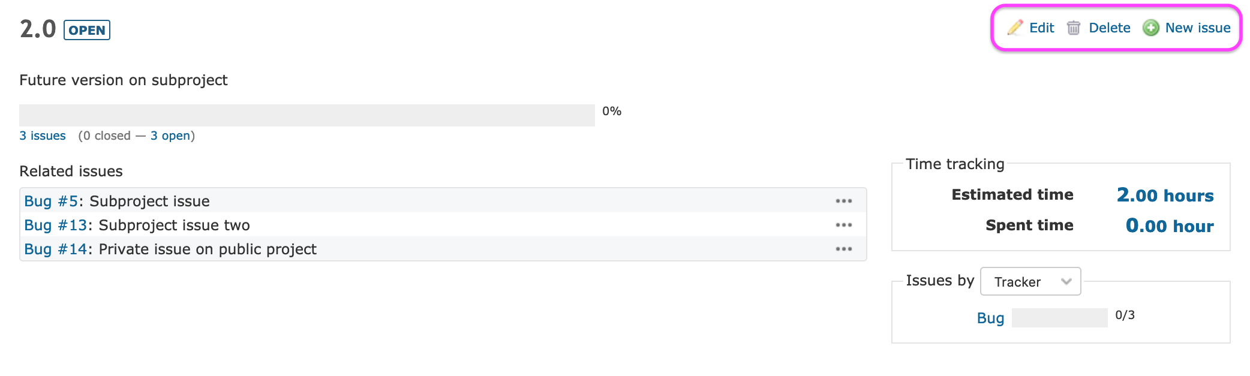Open actions menu for Bug #5
1250x376 pixels.
click(x=844, y=201)
